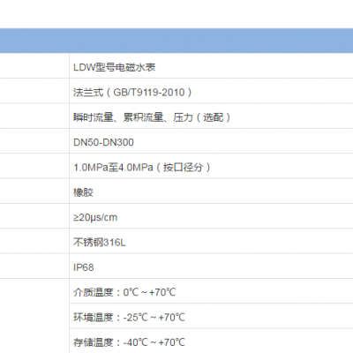The width and height of the screenshot is (353, 353).
Task: Click the empty label cell beside DN50-DN300
Action: (x=34, y=141)
